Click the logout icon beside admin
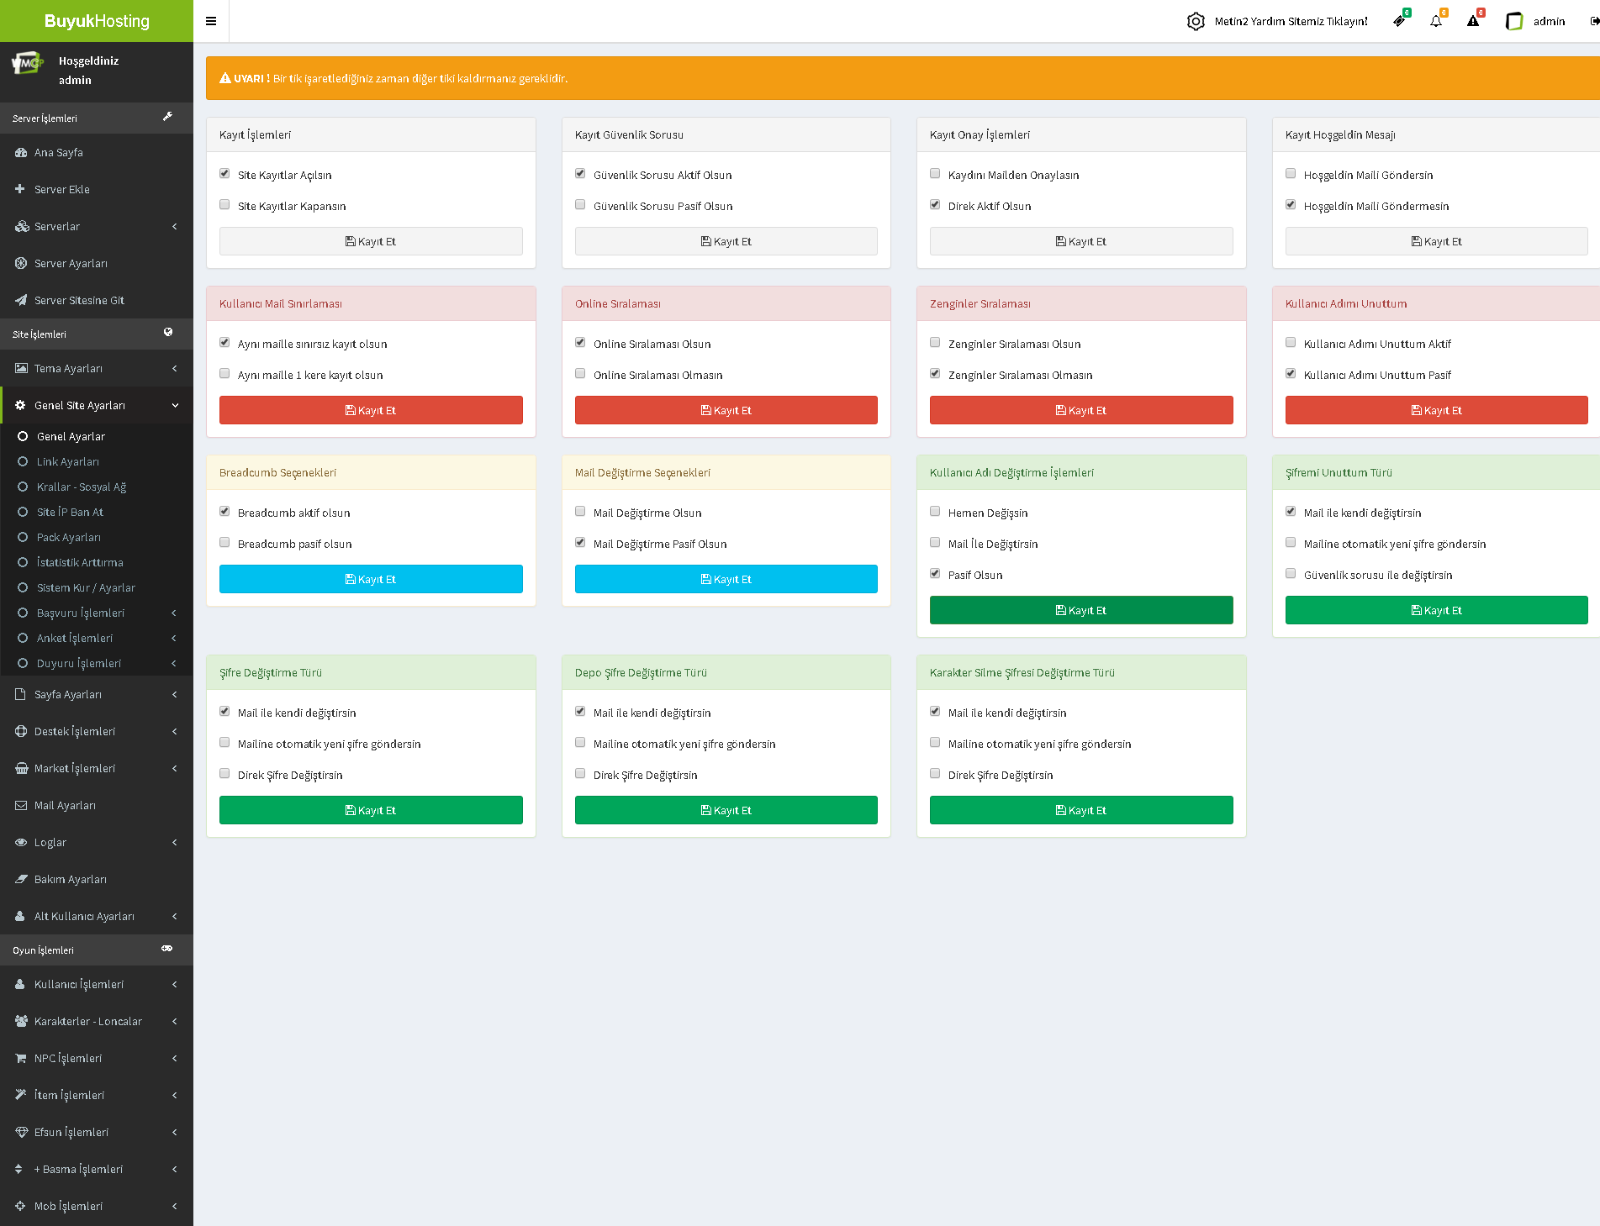Screen dimensions: 1600x1226 (1593, 21)
